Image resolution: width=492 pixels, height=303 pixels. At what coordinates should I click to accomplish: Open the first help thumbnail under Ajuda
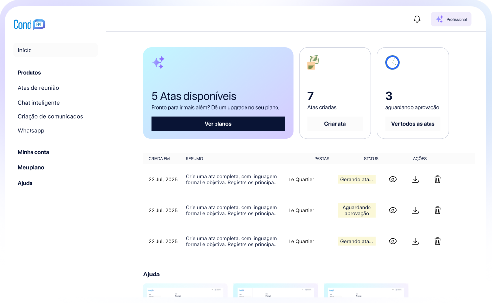185,290
